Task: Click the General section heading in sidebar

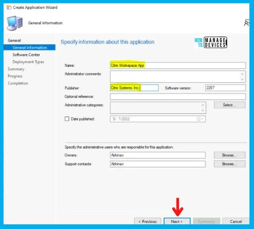Action: pos(14,40)
